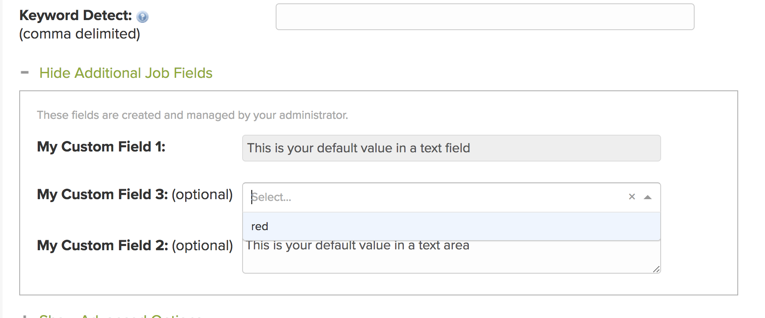
Task: Click the '(optional)' text next to Custom Field 3
Action: [x=202, y=195]
